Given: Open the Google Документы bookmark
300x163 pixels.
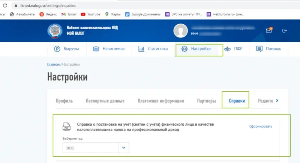Looking at the screenshot, I should [143, 14].
